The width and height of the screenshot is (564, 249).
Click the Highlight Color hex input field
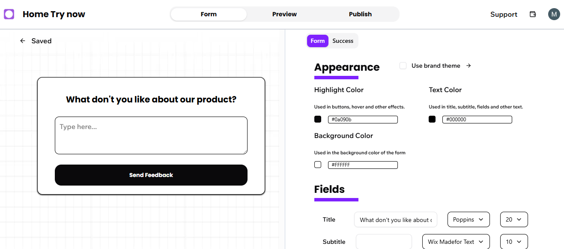(363, 120)
